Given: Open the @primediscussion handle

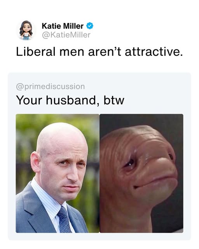Looking at the screenshot, I should (x=50, y=86).
